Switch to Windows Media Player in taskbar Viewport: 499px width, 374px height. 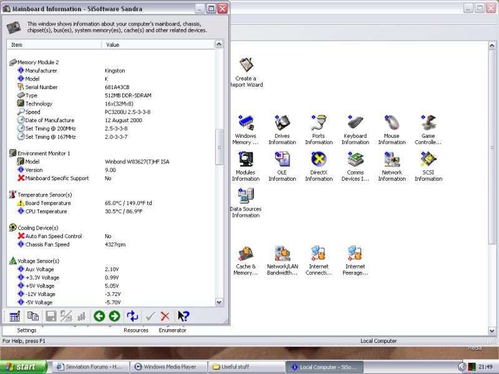(168, 367)
